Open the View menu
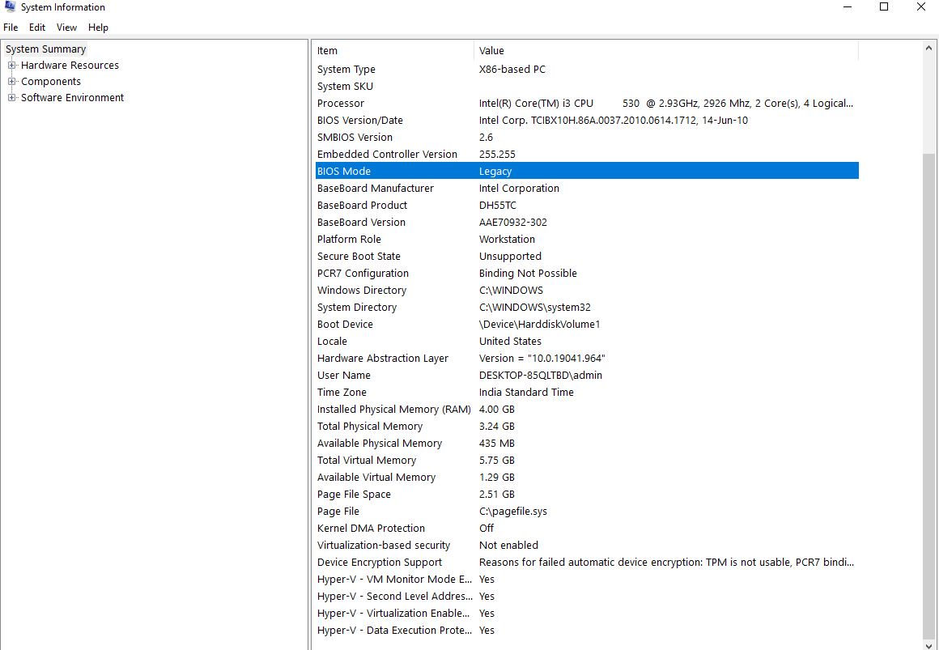The height and width of the screenshot is (650, 939). pyautogui.click(x=66, y=27)
